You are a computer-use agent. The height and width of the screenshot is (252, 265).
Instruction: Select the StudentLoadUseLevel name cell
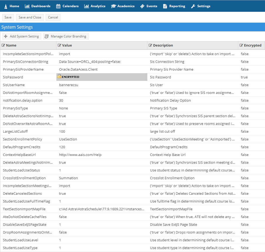tap(28, 240)
